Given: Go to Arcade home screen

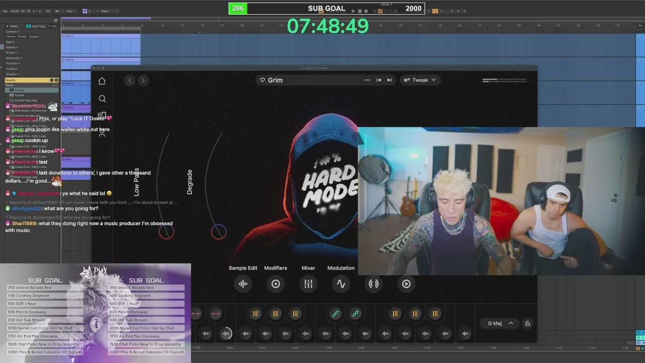Looking at the screenshot, I should click(x=102, y=81).
